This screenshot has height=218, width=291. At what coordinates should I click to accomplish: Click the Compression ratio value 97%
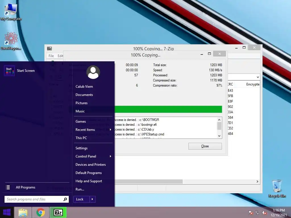tap(219, 85)
